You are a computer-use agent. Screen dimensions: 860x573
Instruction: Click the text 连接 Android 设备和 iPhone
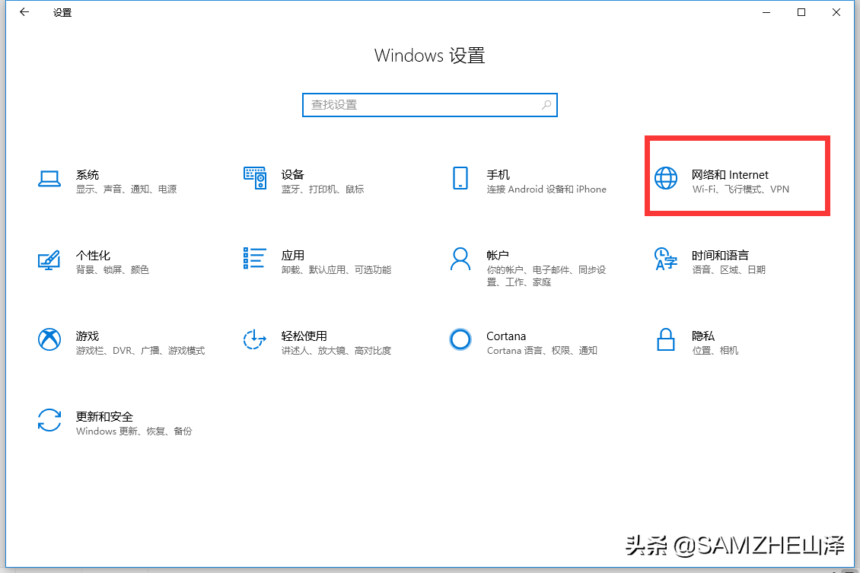(546, 189)
